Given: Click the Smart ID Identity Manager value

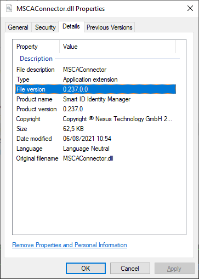Looking at the screenshot, I should click(96, 99).
